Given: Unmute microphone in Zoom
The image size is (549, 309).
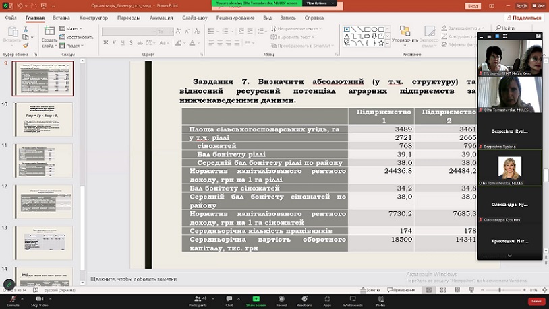Looking at the screenshot, I should pos(13,301).
